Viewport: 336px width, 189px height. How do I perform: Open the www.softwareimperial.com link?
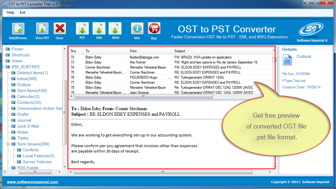32,182
